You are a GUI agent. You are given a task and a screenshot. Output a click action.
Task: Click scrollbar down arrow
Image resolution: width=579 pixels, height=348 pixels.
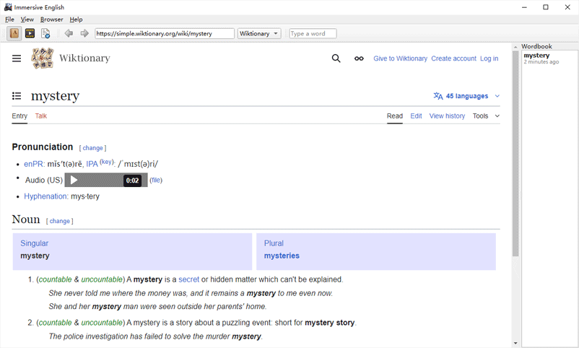point(515,344)
